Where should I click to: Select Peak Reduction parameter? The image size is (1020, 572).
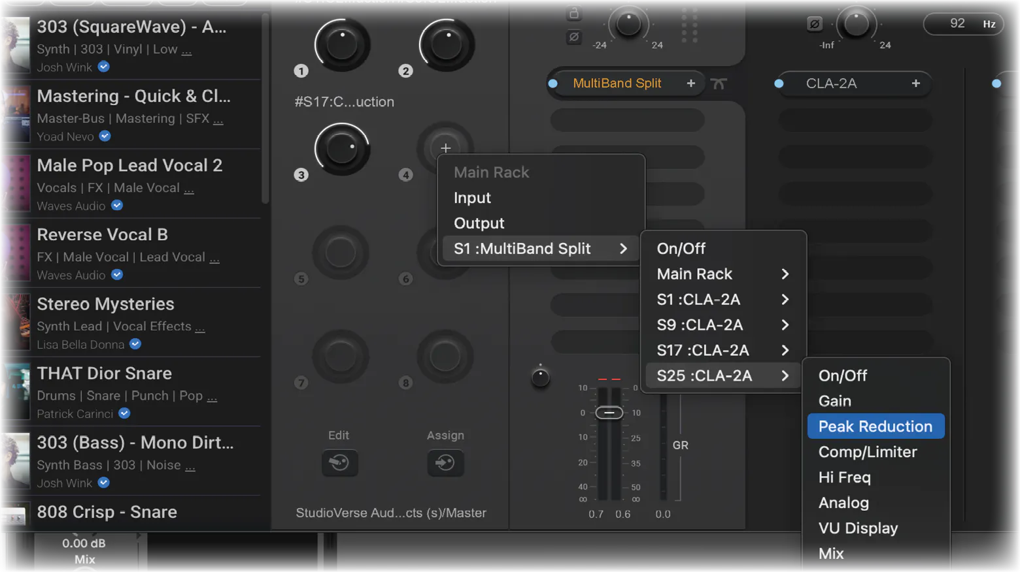(876, 426)
